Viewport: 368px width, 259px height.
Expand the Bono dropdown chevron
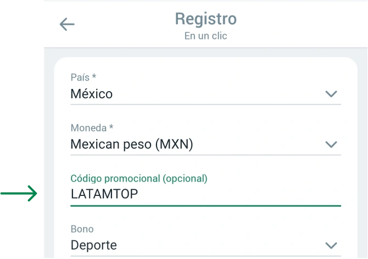pos(331,245)
